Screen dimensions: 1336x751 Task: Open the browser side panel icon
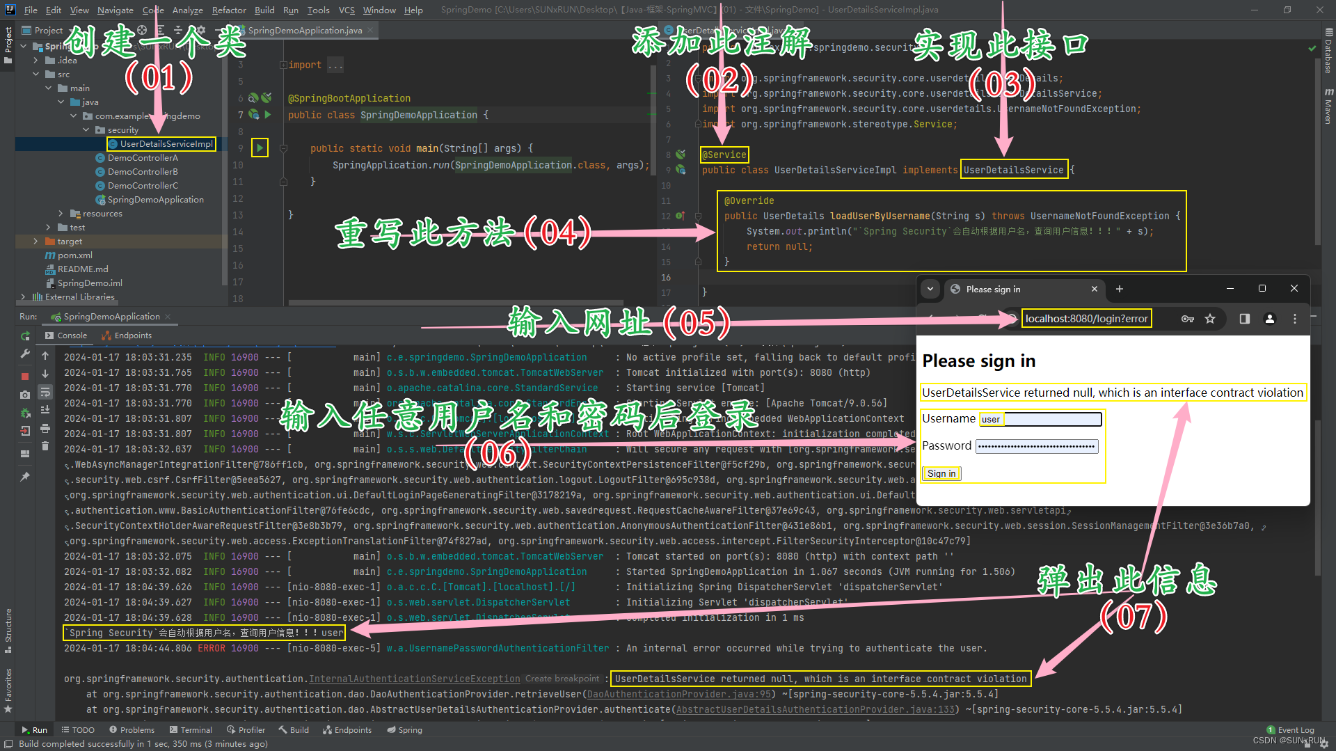pos(1245,319)
